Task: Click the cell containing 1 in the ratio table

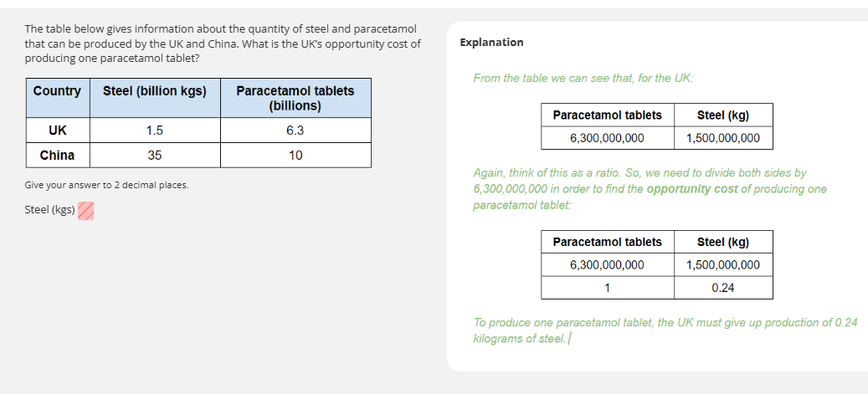Action: [x=607, y=288]
